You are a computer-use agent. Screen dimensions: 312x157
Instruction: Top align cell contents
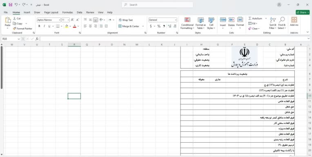pyautogui.click(x=85, y=20)
